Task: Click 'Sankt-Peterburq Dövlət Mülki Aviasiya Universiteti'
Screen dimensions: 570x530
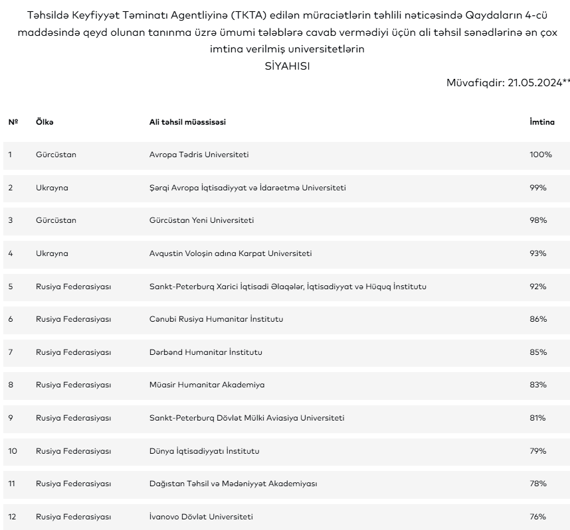Action: tap(246, 418)
